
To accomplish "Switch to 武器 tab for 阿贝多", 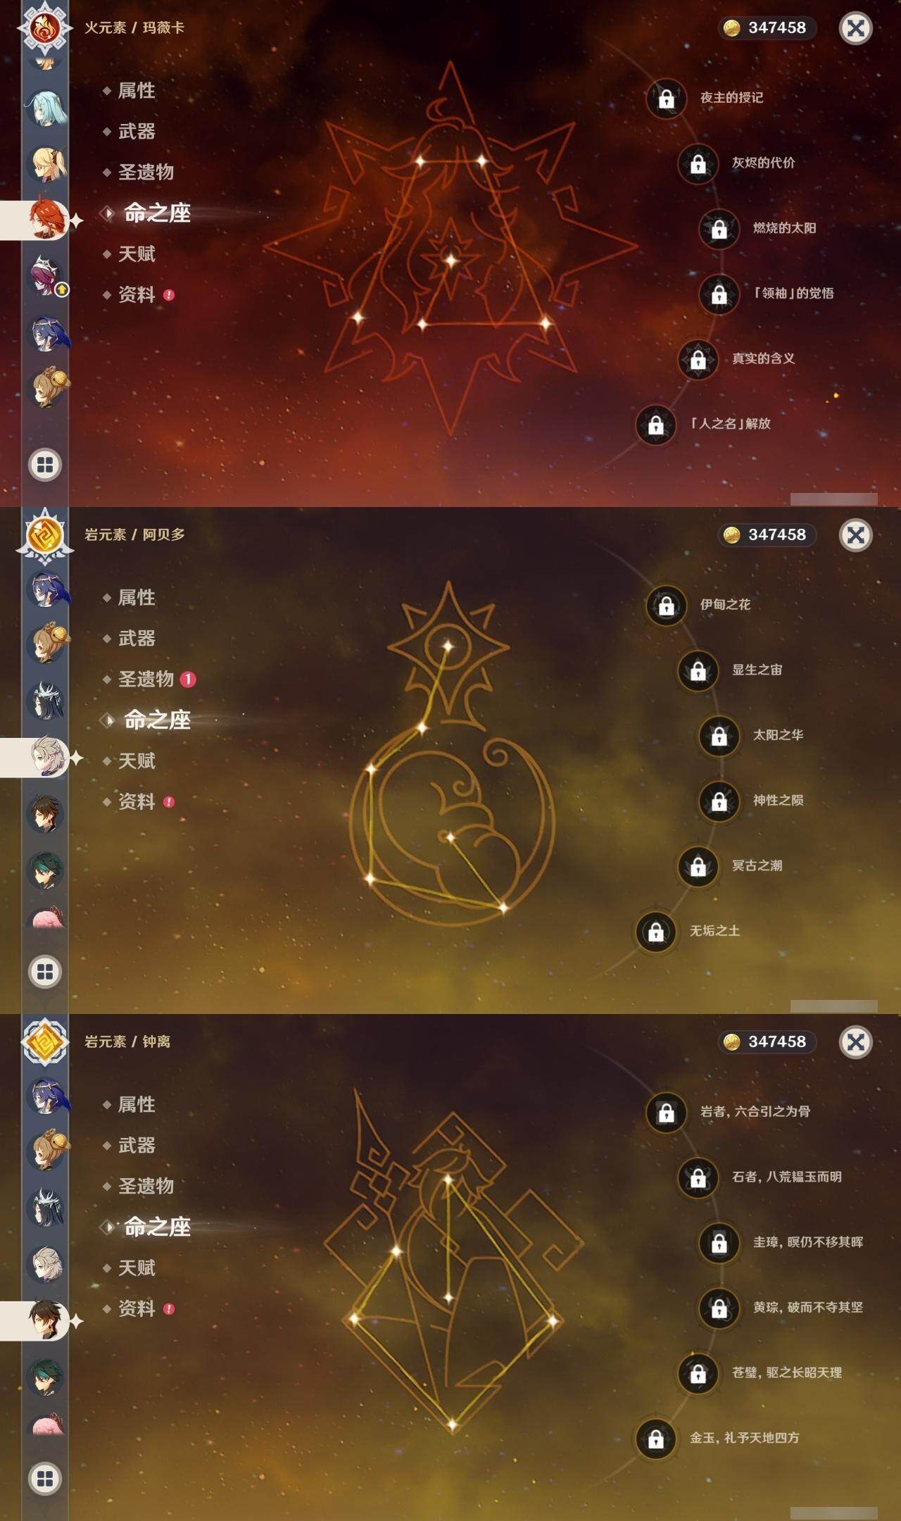I will pyautogui.click(x=137, y=638).
